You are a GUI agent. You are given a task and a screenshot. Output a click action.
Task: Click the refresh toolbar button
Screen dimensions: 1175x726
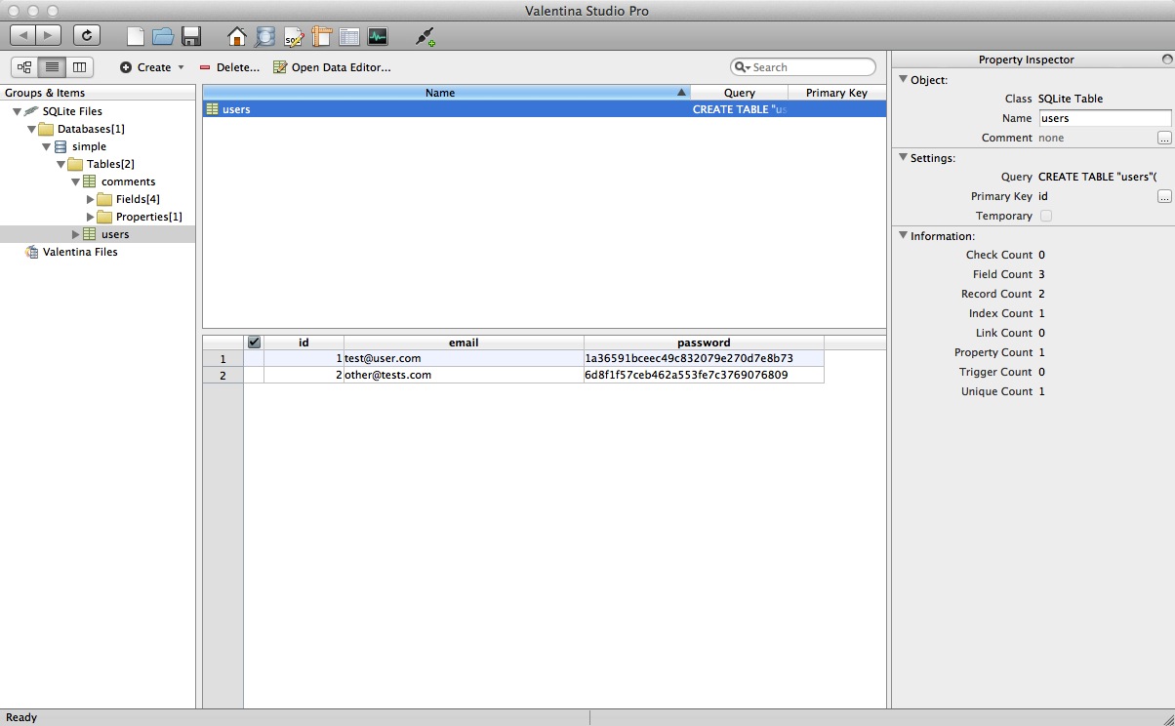tap(87, 35)
